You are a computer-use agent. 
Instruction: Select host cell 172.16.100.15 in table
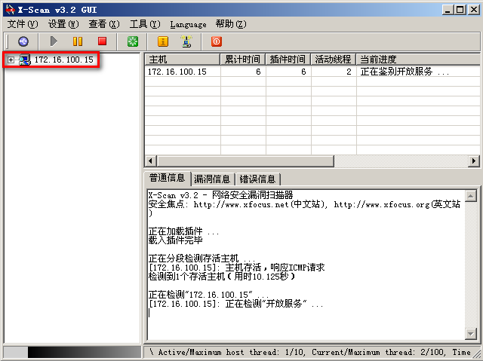click(x=183, y=72)
